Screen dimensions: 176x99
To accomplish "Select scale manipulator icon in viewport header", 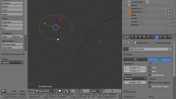I will [x=88, y=91].
